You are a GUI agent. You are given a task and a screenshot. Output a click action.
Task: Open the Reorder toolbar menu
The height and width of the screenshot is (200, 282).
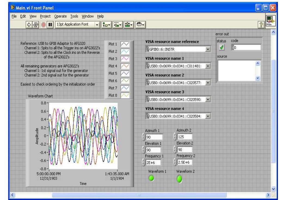click(x=140, y=25)
